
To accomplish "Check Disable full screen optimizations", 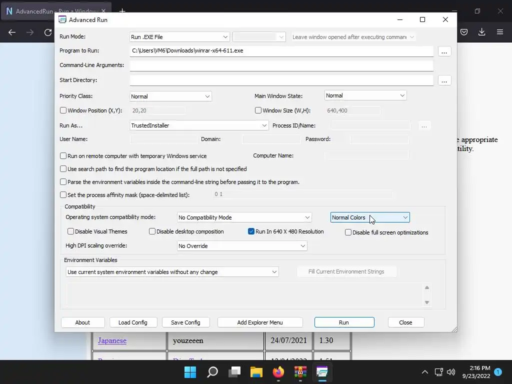I will pyautogui.click(x=348, y=232).
